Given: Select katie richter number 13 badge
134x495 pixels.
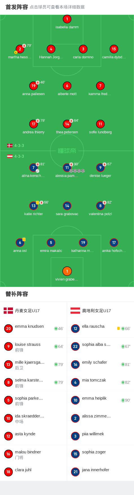Looking at the screenshot, I should [34, 206].
